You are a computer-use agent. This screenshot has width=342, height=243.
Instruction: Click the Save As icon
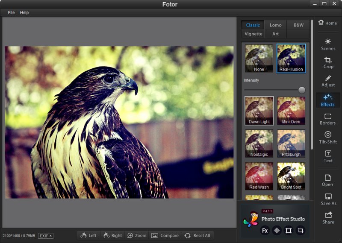click(x=328, y=199)
